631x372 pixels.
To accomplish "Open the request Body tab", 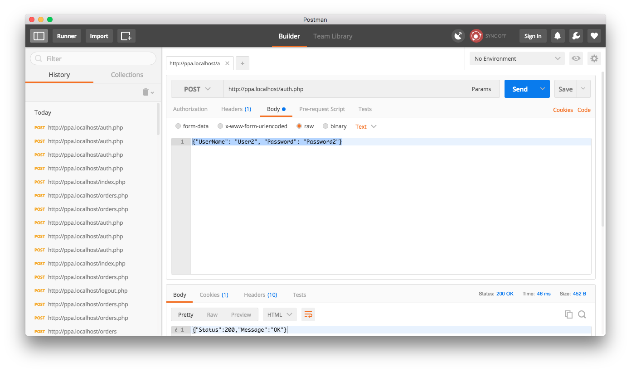I will (x=276, y=109).
